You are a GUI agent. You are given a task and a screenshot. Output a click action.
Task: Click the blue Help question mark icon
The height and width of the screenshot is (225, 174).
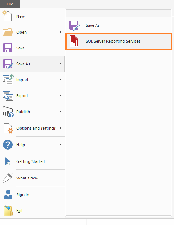(x=8, y=144)
